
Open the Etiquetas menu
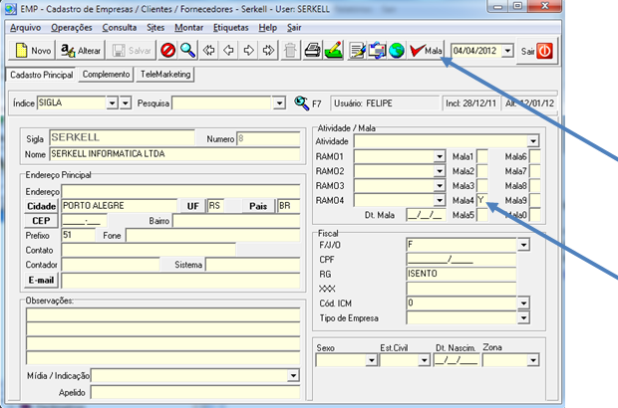[x=231, y=28]
